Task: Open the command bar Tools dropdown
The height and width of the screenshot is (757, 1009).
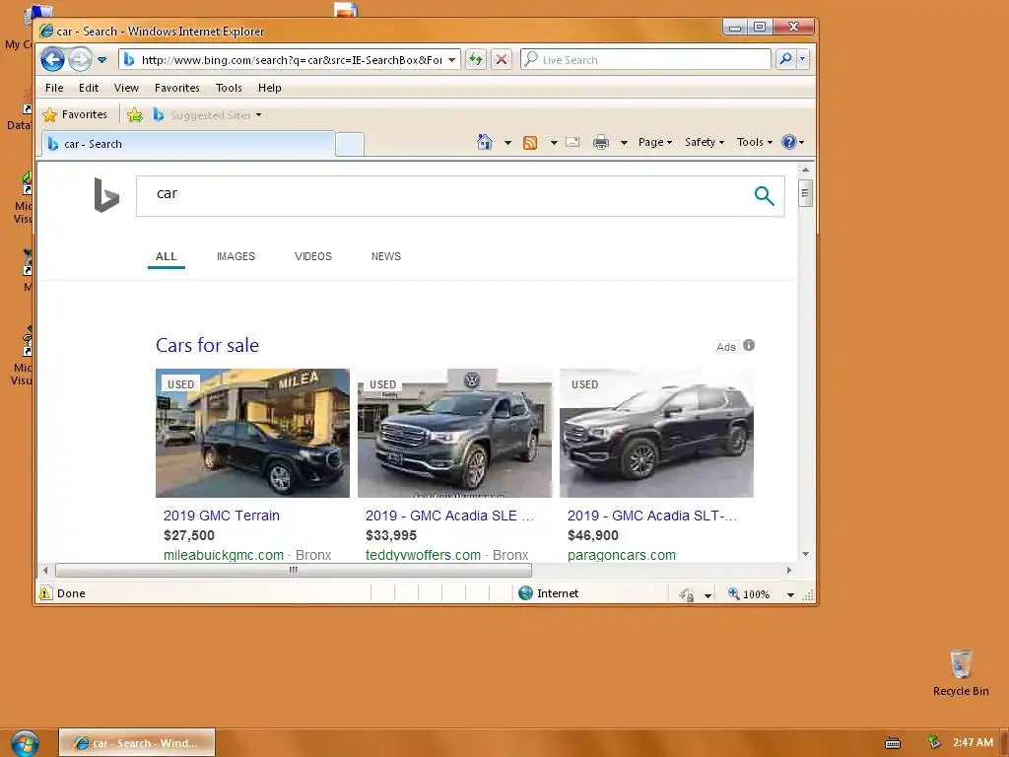Action: click(754, 142)
